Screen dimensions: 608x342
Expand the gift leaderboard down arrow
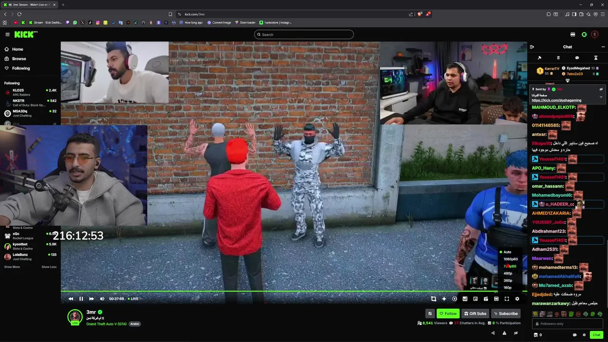[x=567, y=81]
